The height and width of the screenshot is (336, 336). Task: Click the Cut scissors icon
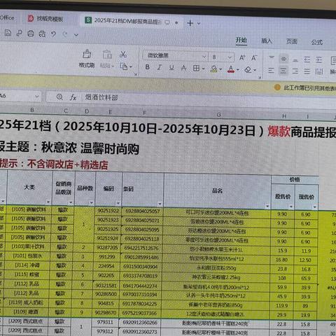(123, 55)
